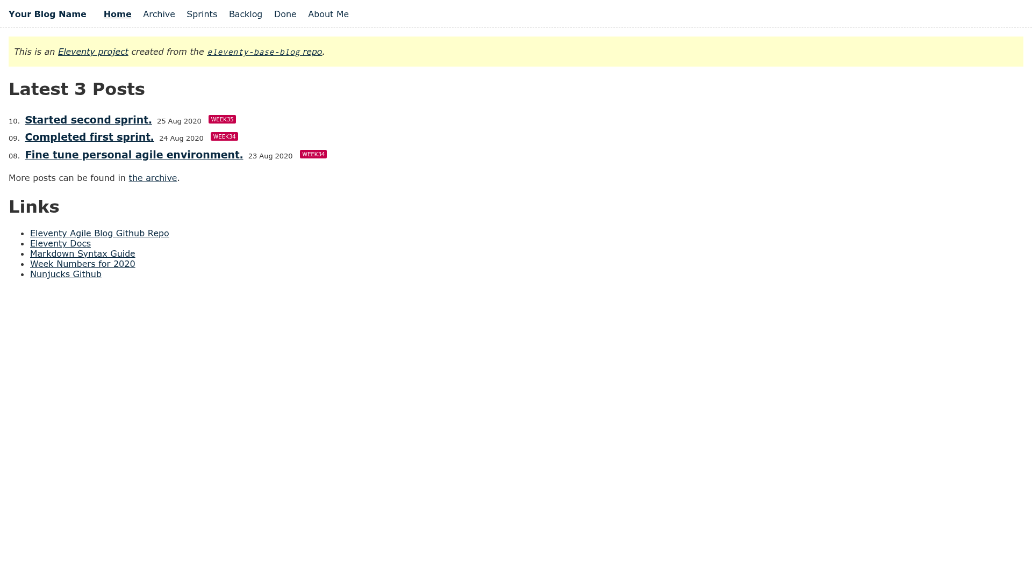Viewport: 1032px width, 580px height.
Task: Follow 'the archive' link
Action: pyautogui.click(x=153, y=178)
